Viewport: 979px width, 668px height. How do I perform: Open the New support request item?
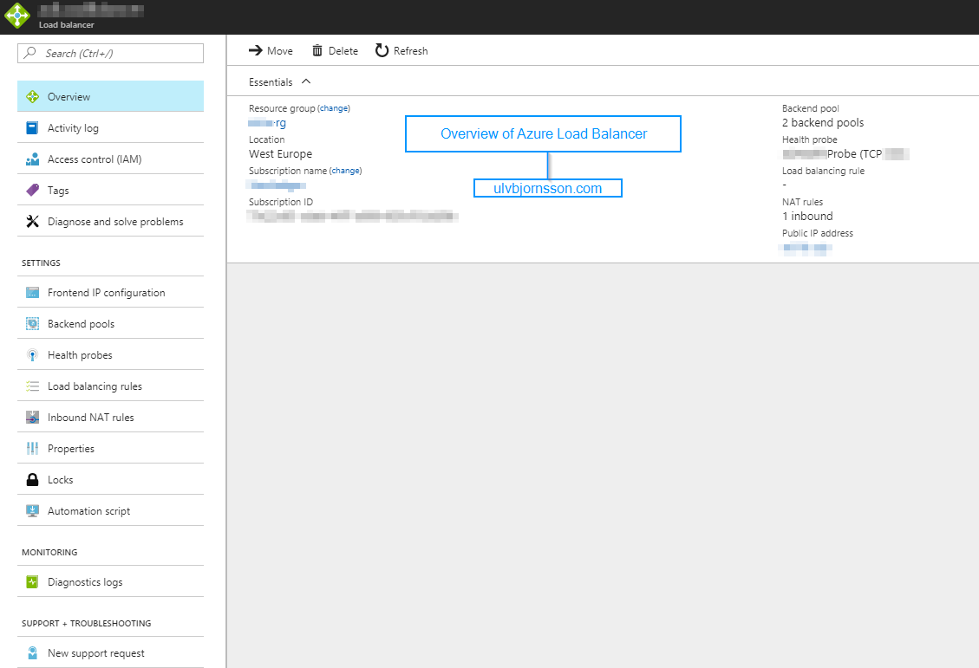pyautogui.click(x=110, y=653)
